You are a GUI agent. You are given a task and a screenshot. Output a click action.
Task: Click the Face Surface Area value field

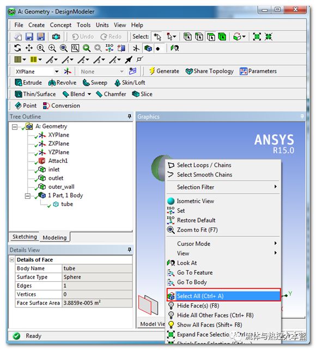[x=97, y=303]
